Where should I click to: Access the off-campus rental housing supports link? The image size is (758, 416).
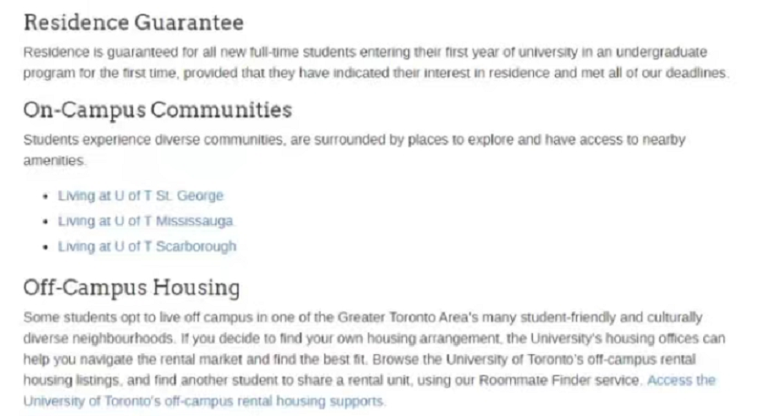(x=369, y=391)
